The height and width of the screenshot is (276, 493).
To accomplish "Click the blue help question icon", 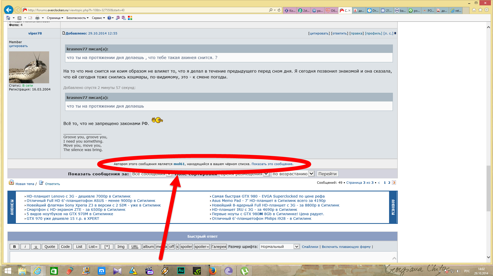I will [x=109, y=18].
